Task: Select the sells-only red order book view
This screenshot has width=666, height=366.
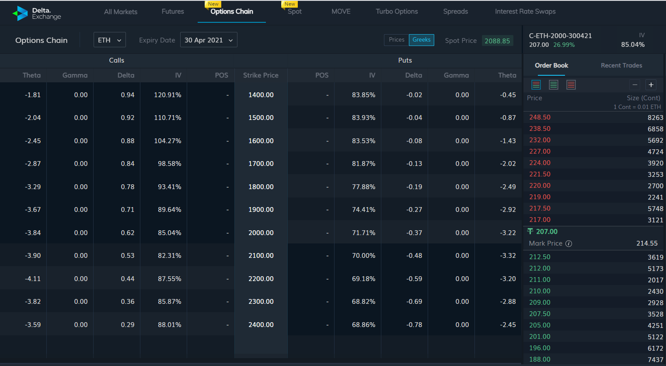Action: pyautogui.click(x=571, y=84)
